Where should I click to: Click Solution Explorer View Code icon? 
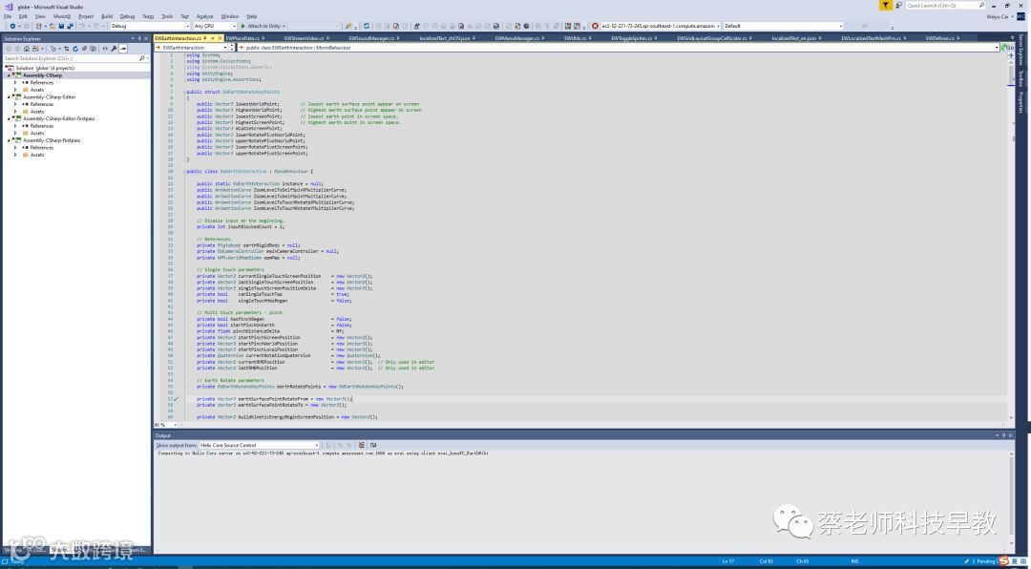point(105,49)
